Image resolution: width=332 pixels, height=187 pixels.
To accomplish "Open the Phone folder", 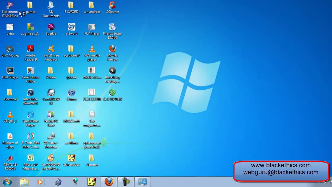I will [51, 73].
